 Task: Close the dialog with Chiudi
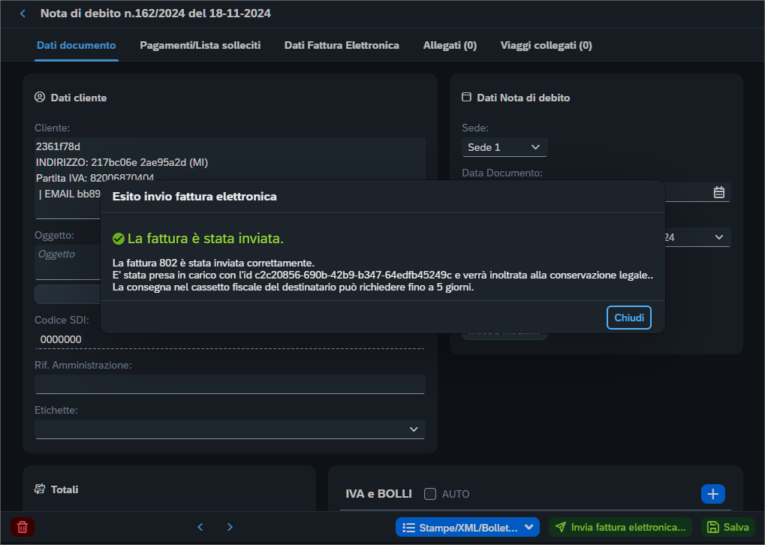pyautogui.click(x=629, y=318)
